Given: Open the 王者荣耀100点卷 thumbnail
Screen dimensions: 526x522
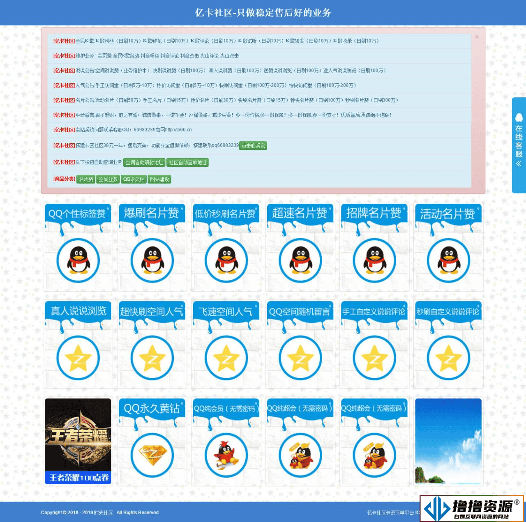Looking at the screenshot, I should (78, 442).
